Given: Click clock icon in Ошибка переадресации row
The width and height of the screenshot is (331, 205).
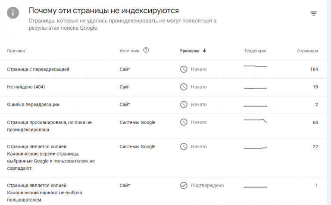Looking at the screenshot, I should [184, 105].
